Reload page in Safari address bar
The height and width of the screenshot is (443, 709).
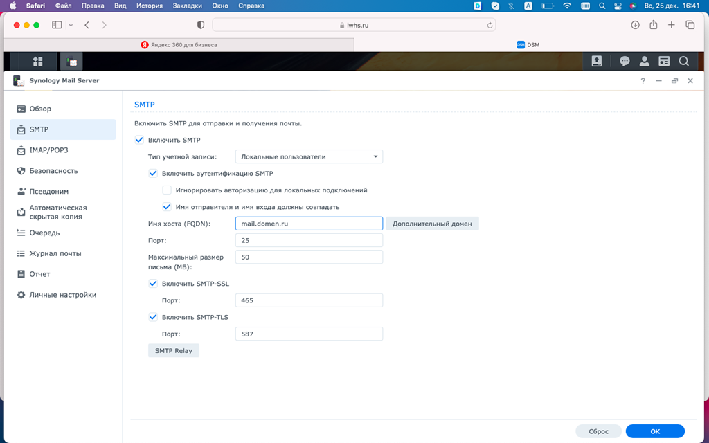[x=490, y=26]
